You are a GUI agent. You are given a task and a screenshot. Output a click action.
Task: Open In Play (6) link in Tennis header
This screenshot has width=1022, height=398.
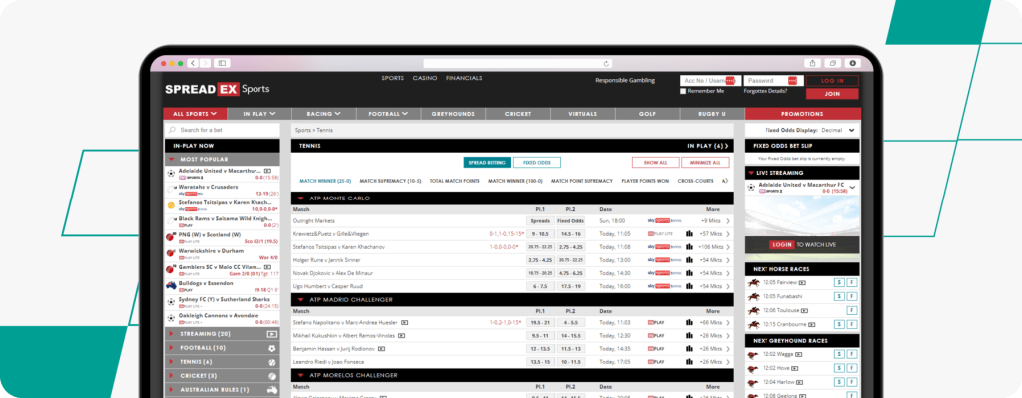coord(708,146)
